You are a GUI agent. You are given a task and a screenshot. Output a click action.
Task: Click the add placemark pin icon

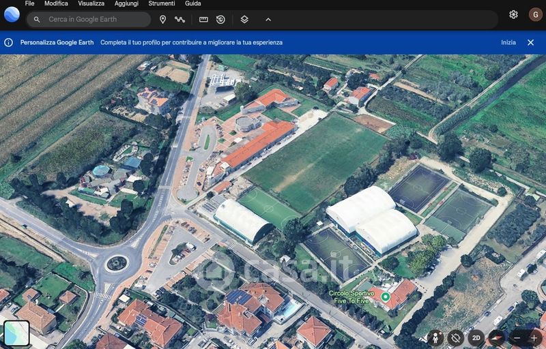(x=162, y=20)
